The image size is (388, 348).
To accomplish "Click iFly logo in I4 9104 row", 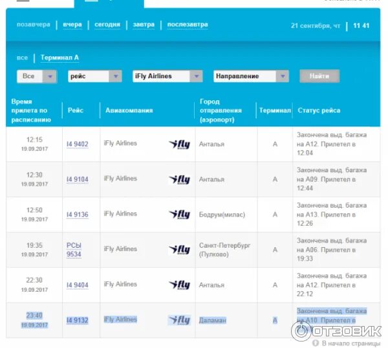I will click(x=179, y=179).
